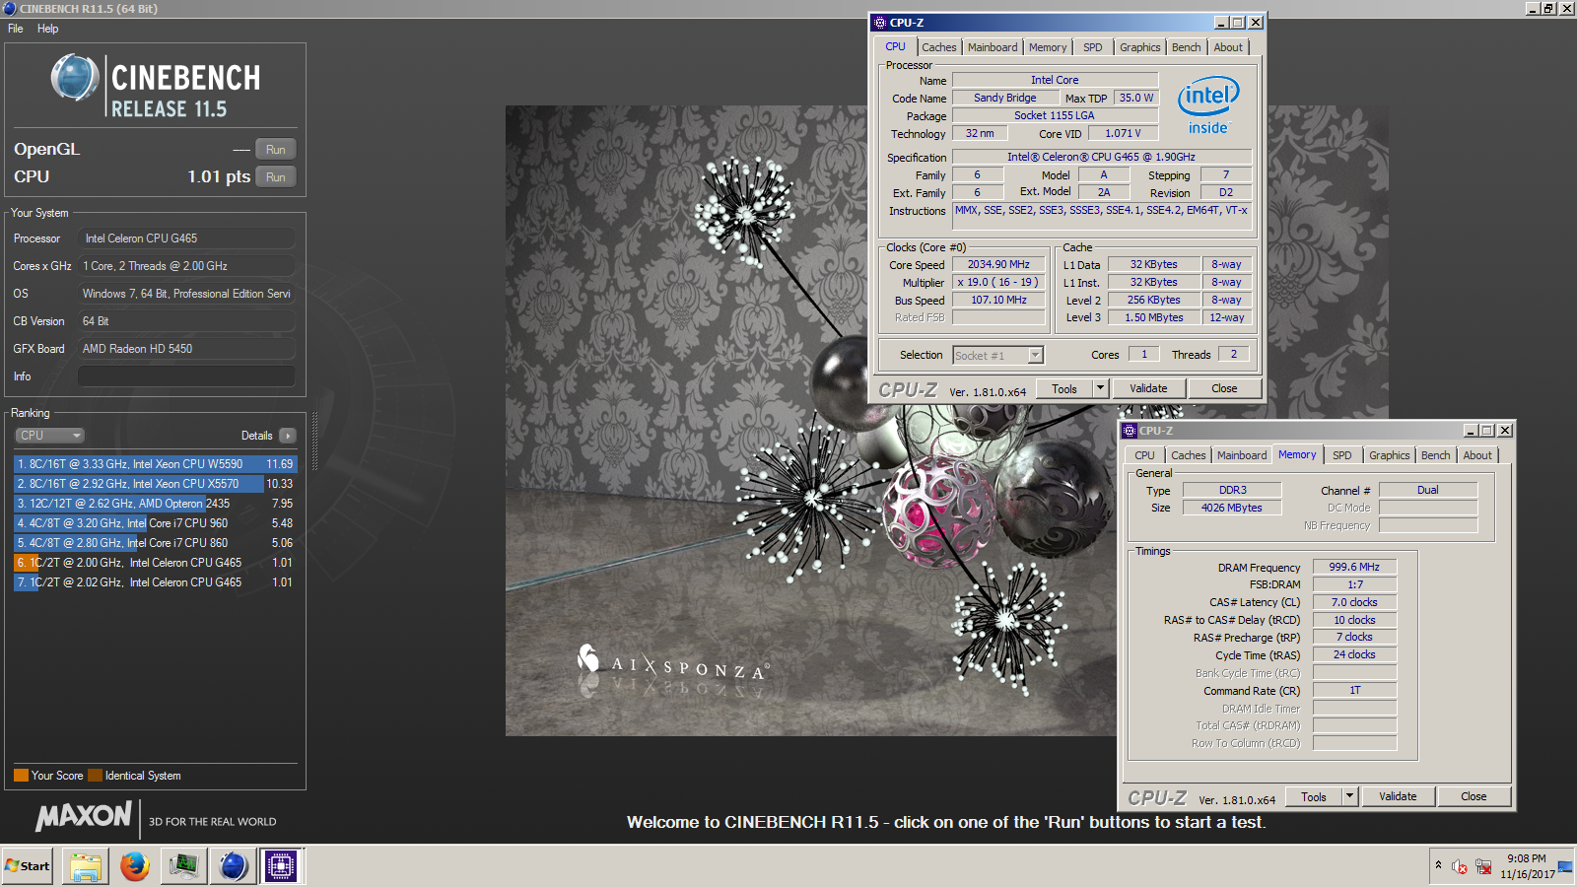Switch to SPD tab in lower CPU-Z
Screen dimensions: 1577x887
(1342, 455)
